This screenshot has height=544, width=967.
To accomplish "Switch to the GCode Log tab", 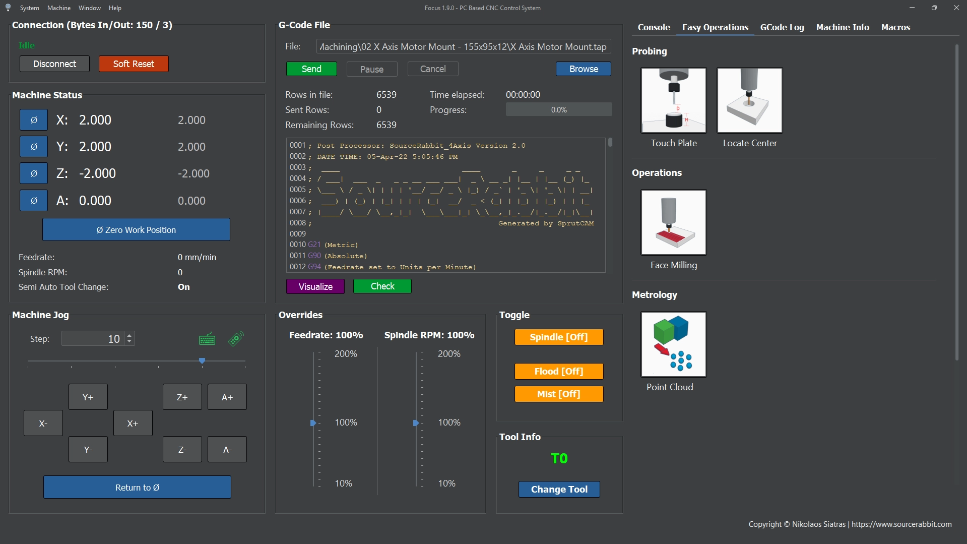I will [x=782, y=27].
